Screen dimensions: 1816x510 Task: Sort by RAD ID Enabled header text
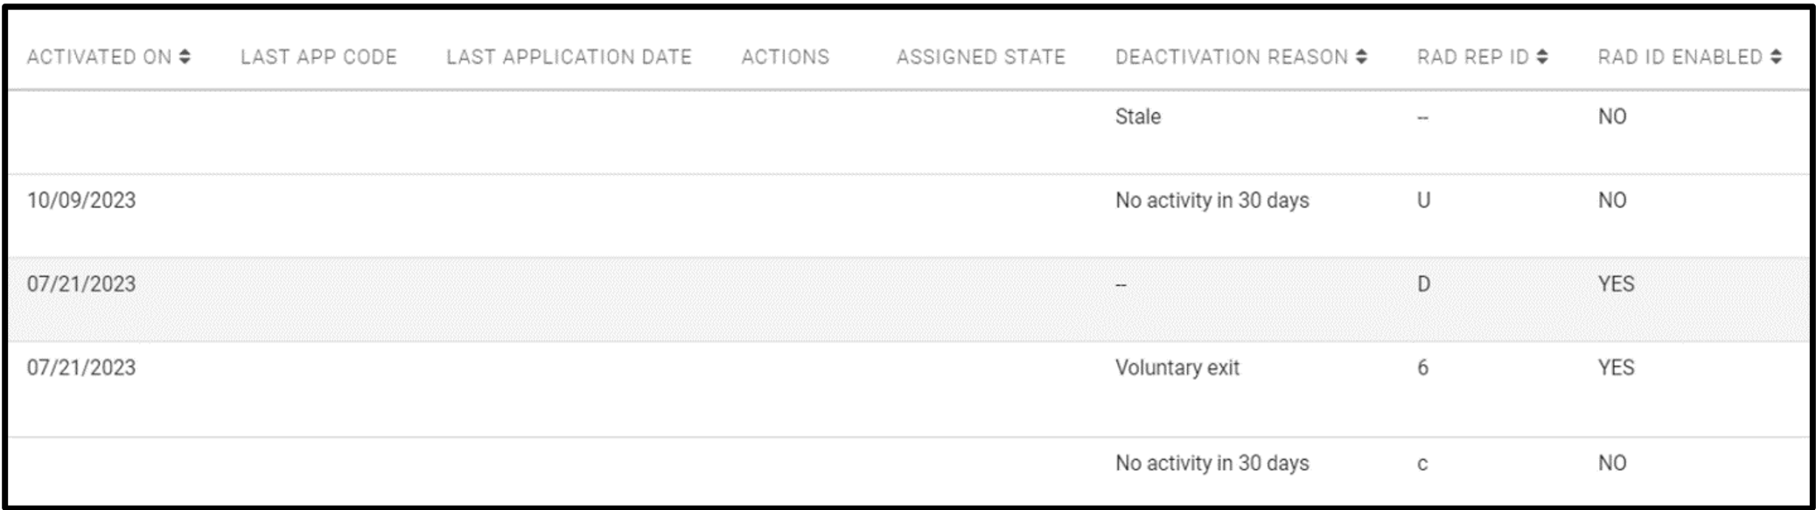[x=1680, y=57]
